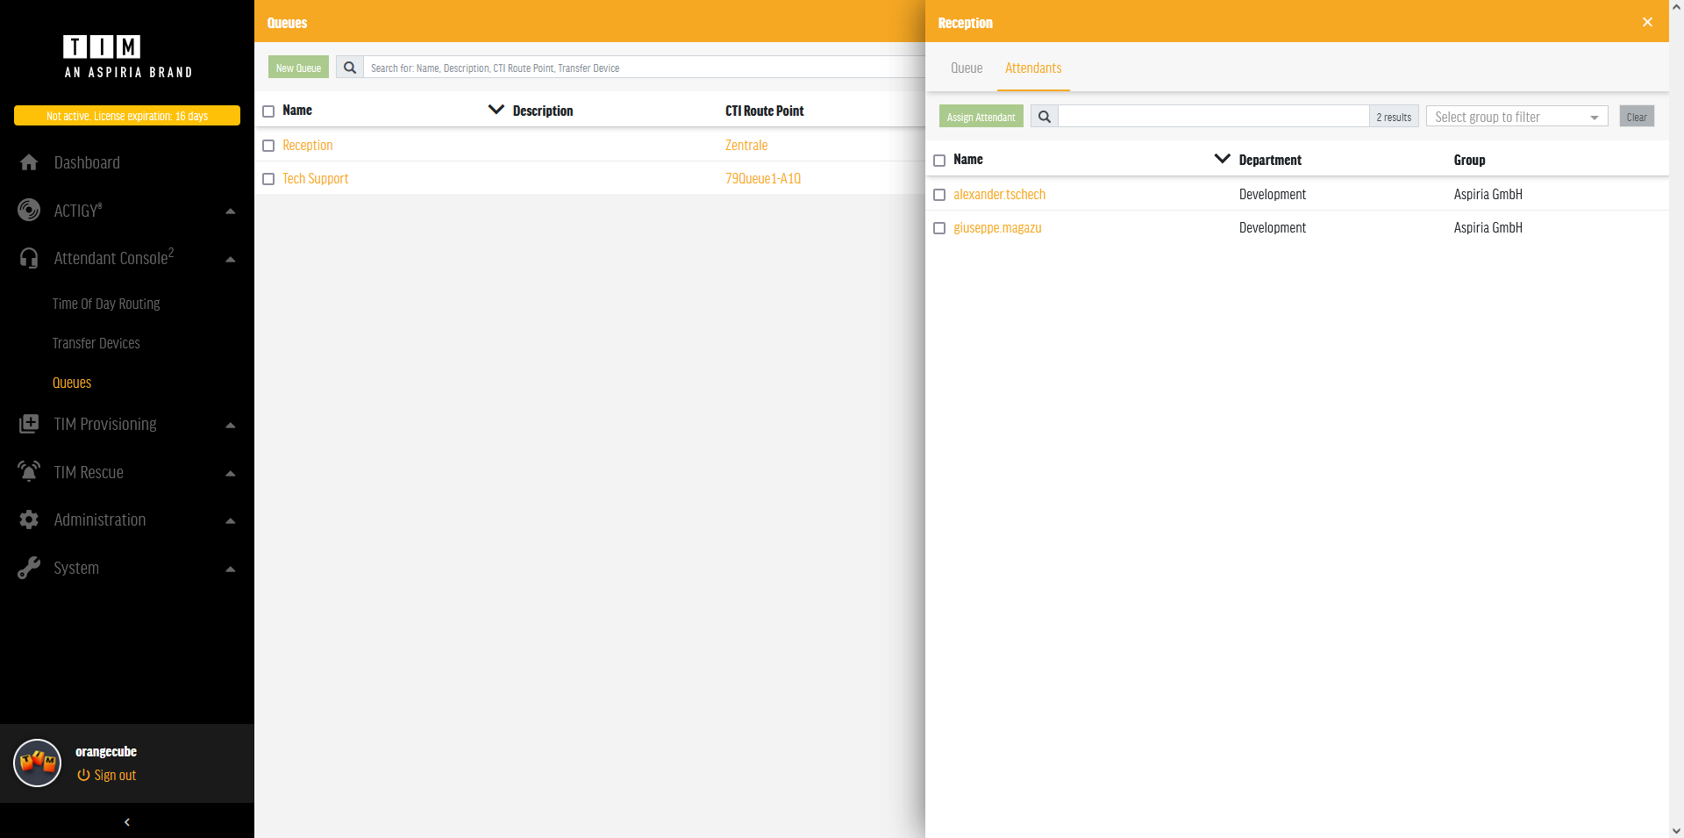Check the Reception queue checkbox
The image size is (1684, 838).
click(268, 146)
